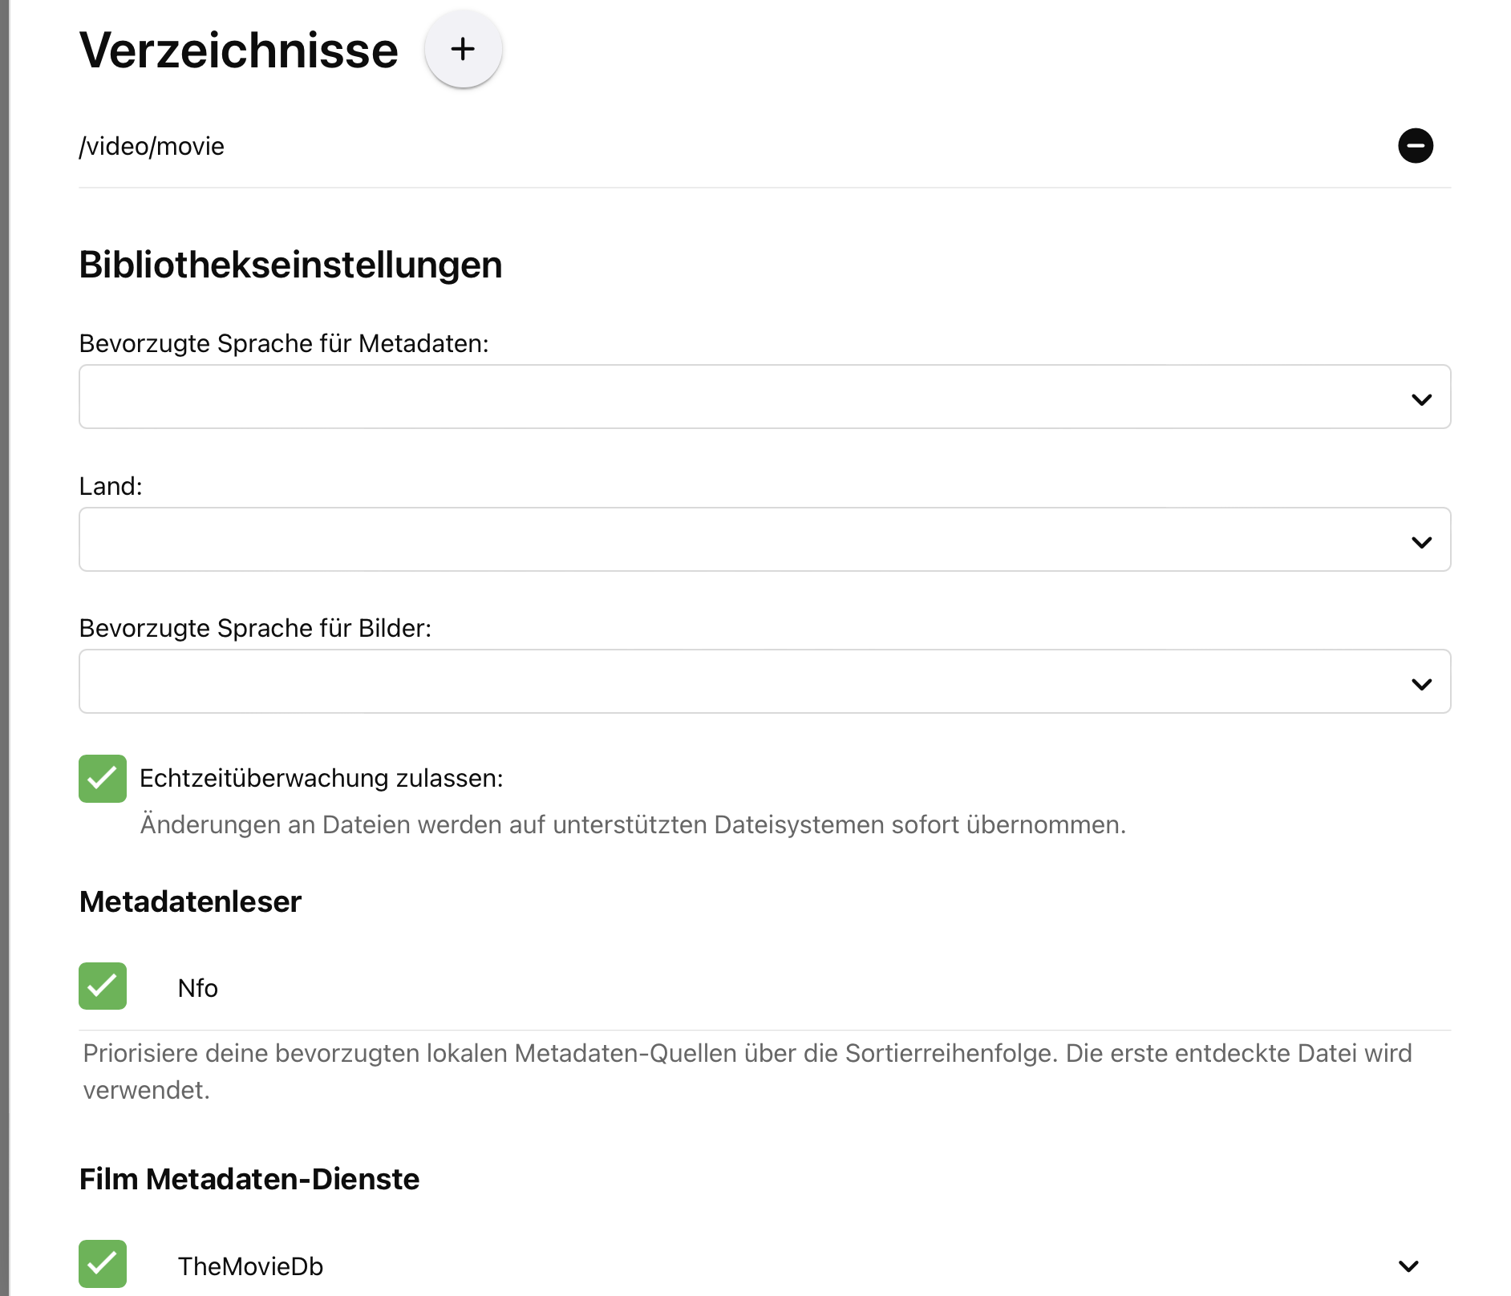The image size is (1511, 1296).
Task: Expand the Bevorzugte Sprache für Bilder dropdown
Action: (x=764, y=682)
